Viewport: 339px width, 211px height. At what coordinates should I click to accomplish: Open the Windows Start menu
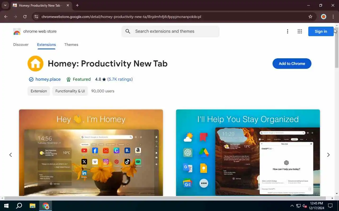point(6,206)
